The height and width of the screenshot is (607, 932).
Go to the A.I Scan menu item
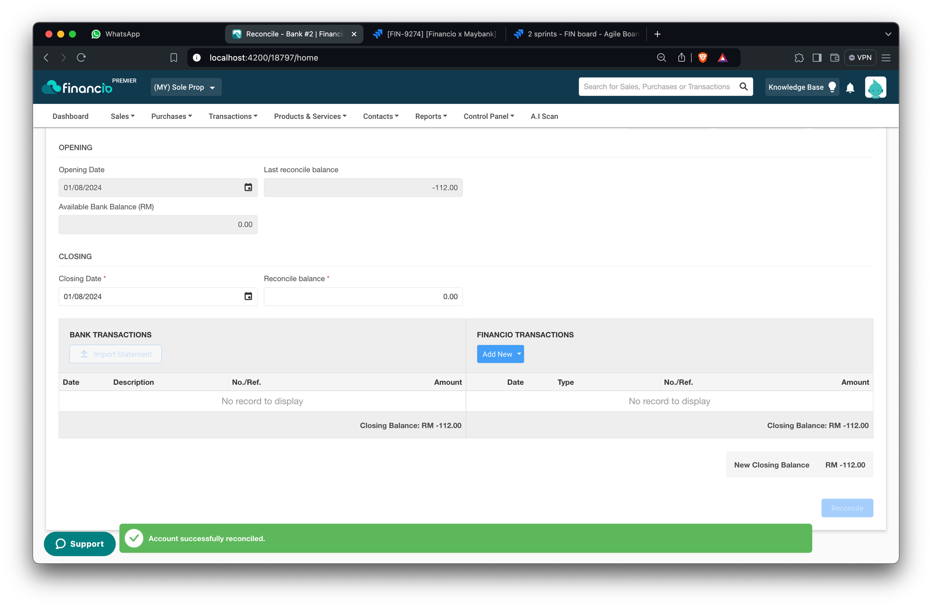(x=544, y=116)
